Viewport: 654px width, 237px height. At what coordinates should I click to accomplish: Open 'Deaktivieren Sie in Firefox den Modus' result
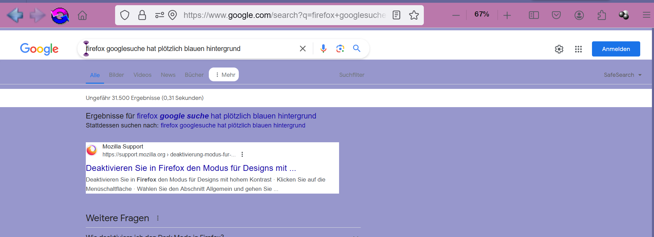[191, 168]
